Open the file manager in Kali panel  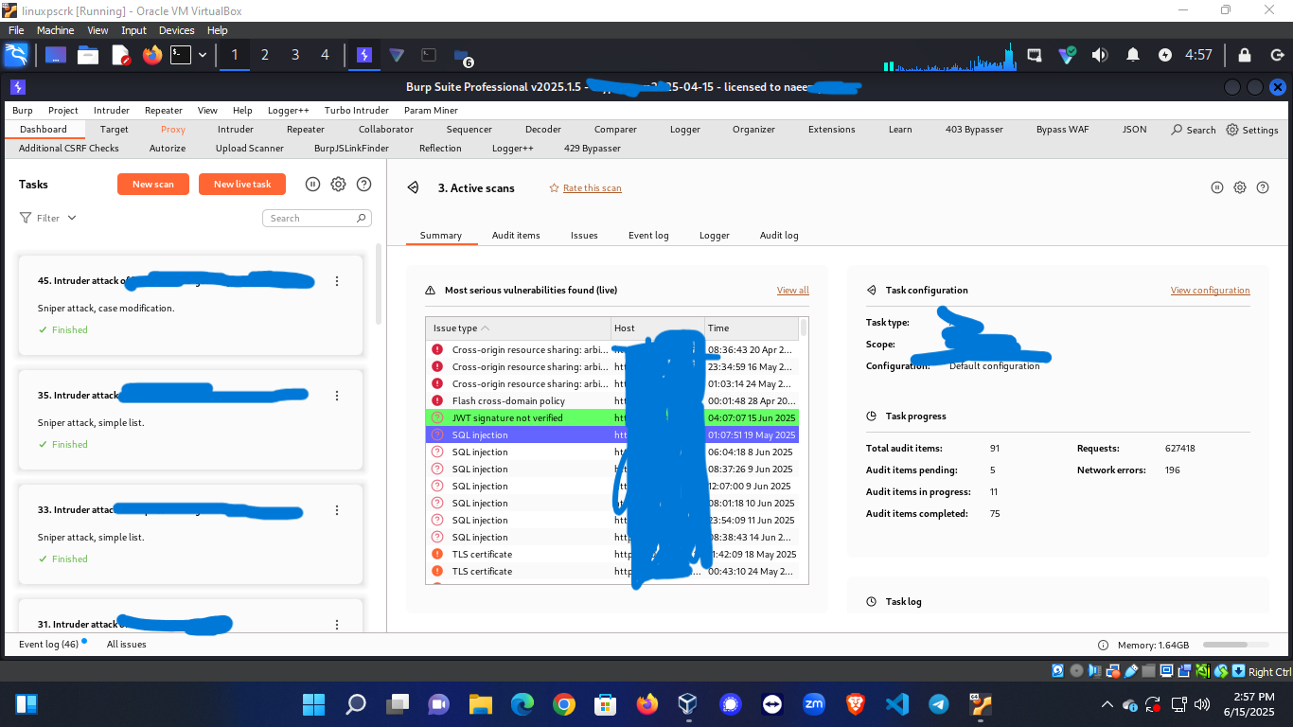coord(88,55)
